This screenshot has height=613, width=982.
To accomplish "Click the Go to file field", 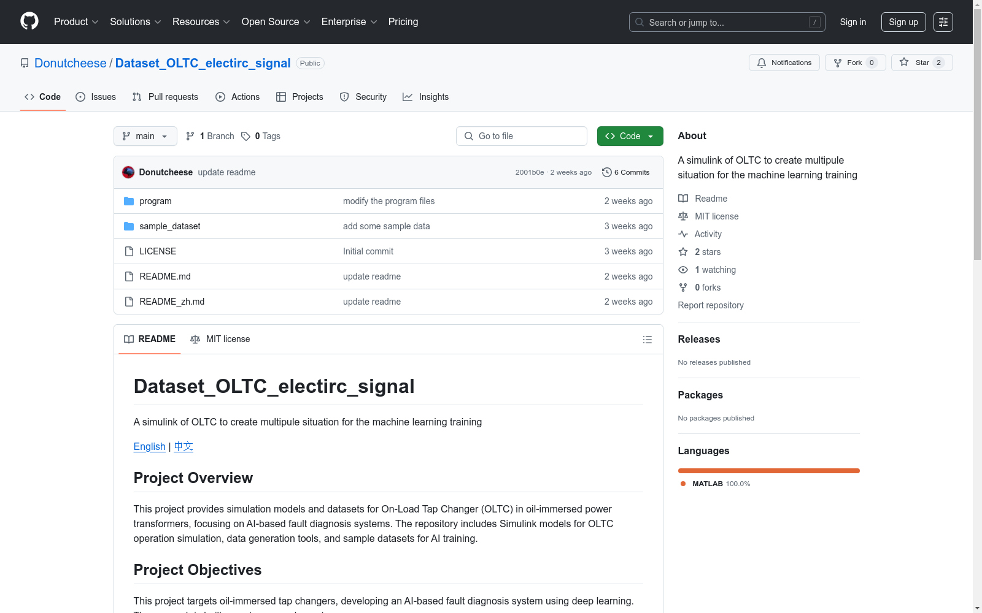I will [x=521, y=136].
